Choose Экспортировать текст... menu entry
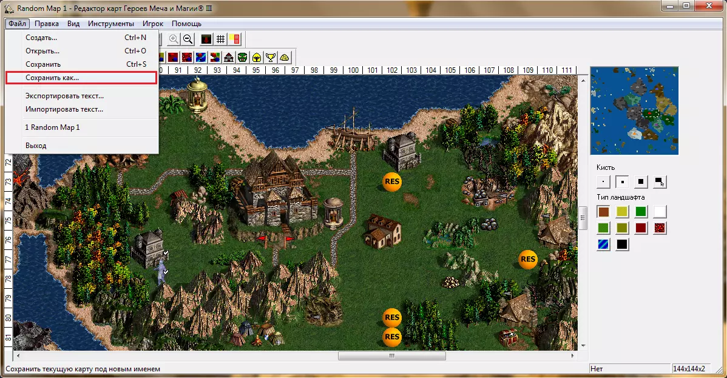The image size is (727, 378). [81, 96]
